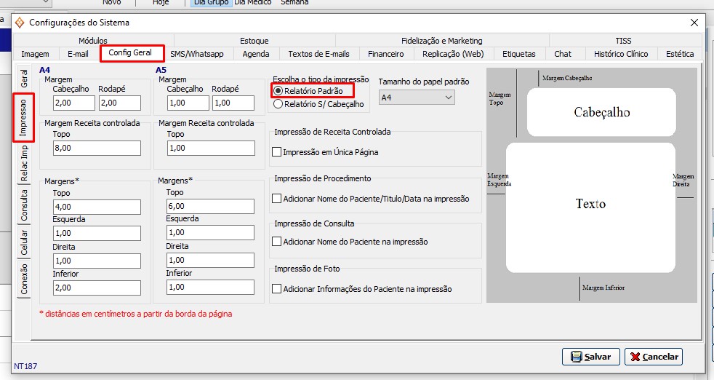The width and height of the screenshot is (714, 380).
Task: Enable Impressão em Única Página checkbox
Action: 276,152
